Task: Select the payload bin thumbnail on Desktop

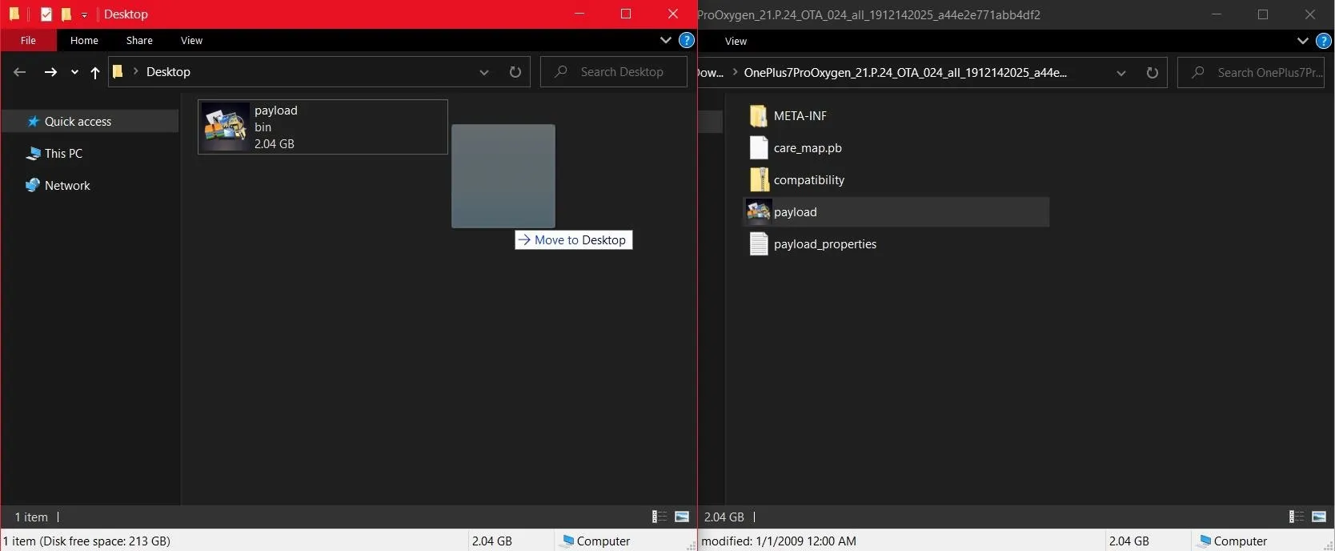Action: pyautogui.click(x=225, y=127)
